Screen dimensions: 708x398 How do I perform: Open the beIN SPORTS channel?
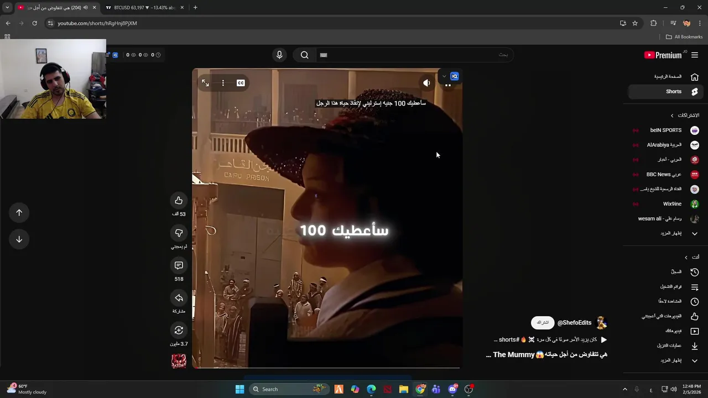[x=665, y=130]
